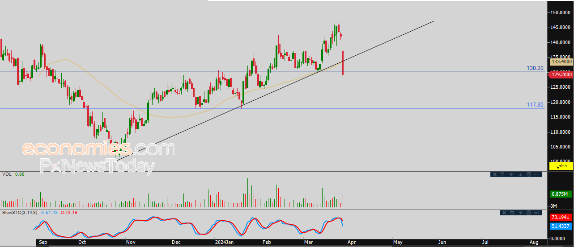
Task: Click the VOL indicator title
Action: point(7,174)
